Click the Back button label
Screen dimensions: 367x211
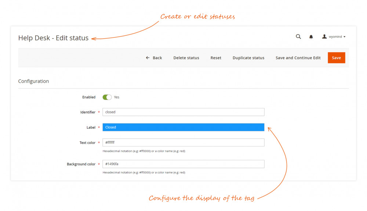point(157,58)
